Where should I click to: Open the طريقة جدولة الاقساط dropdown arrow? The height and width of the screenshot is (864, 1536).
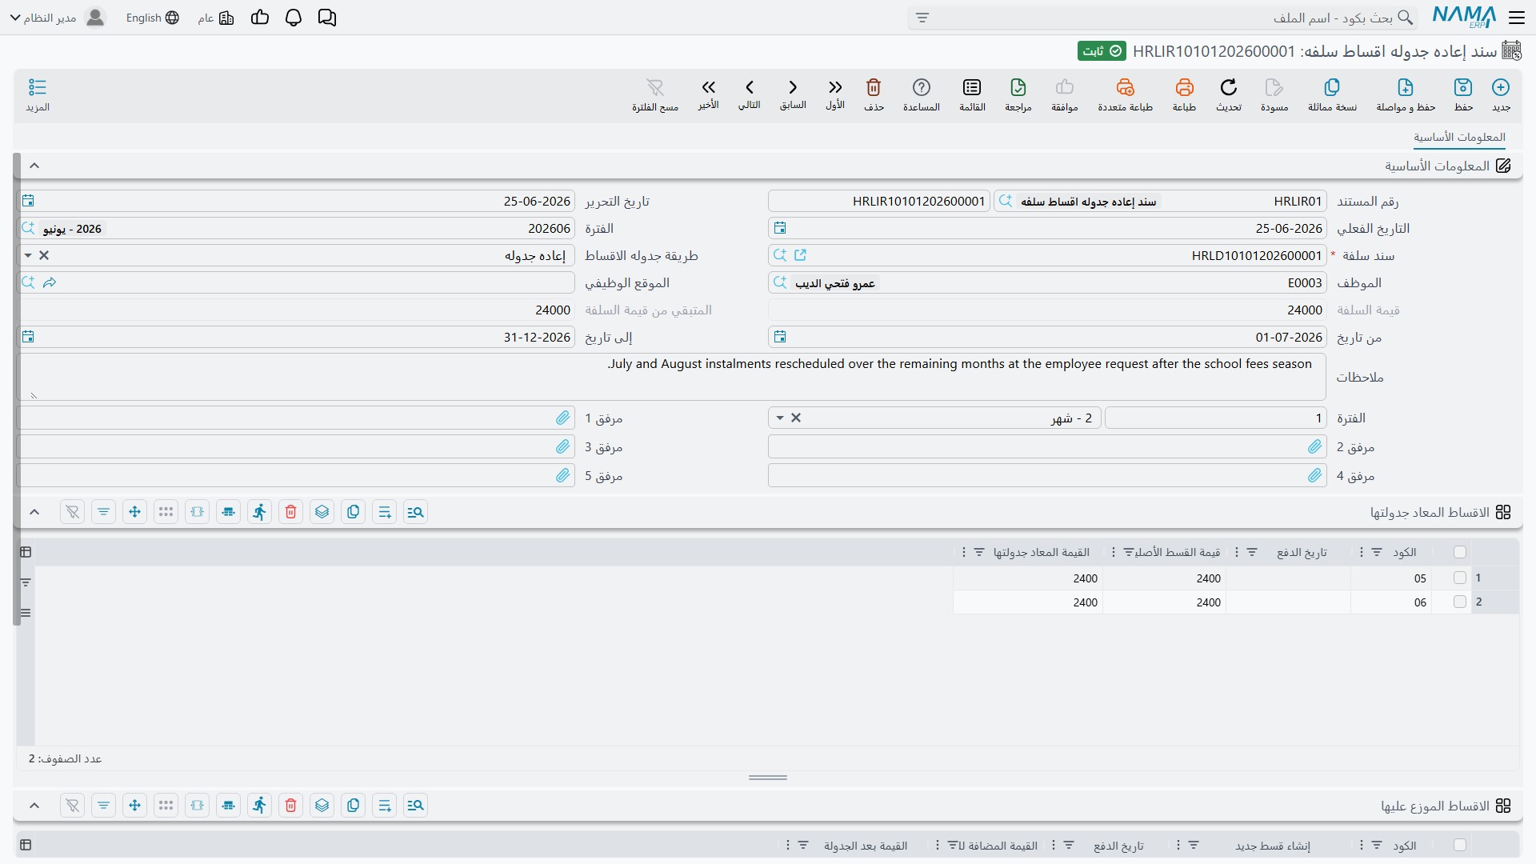click(28, 255)
